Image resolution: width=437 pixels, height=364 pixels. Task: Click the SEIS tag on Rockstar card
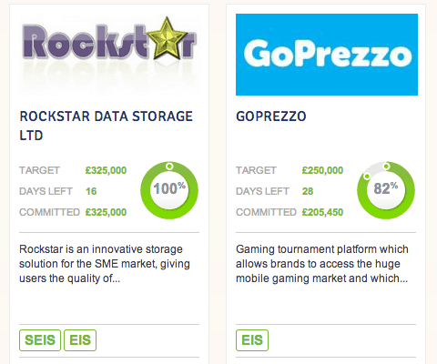pyautogui.click(x=40, y=340)
